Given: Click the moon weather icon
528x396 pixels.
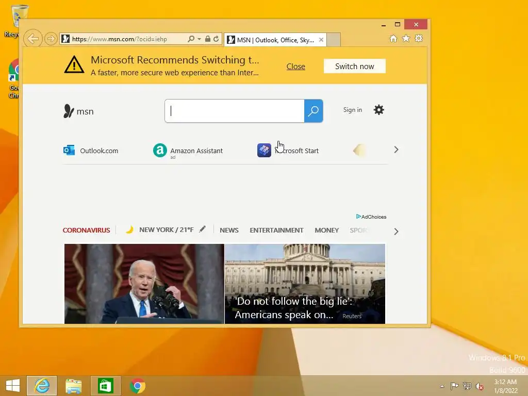Looking at the screenshot, I should coord(129,229).
